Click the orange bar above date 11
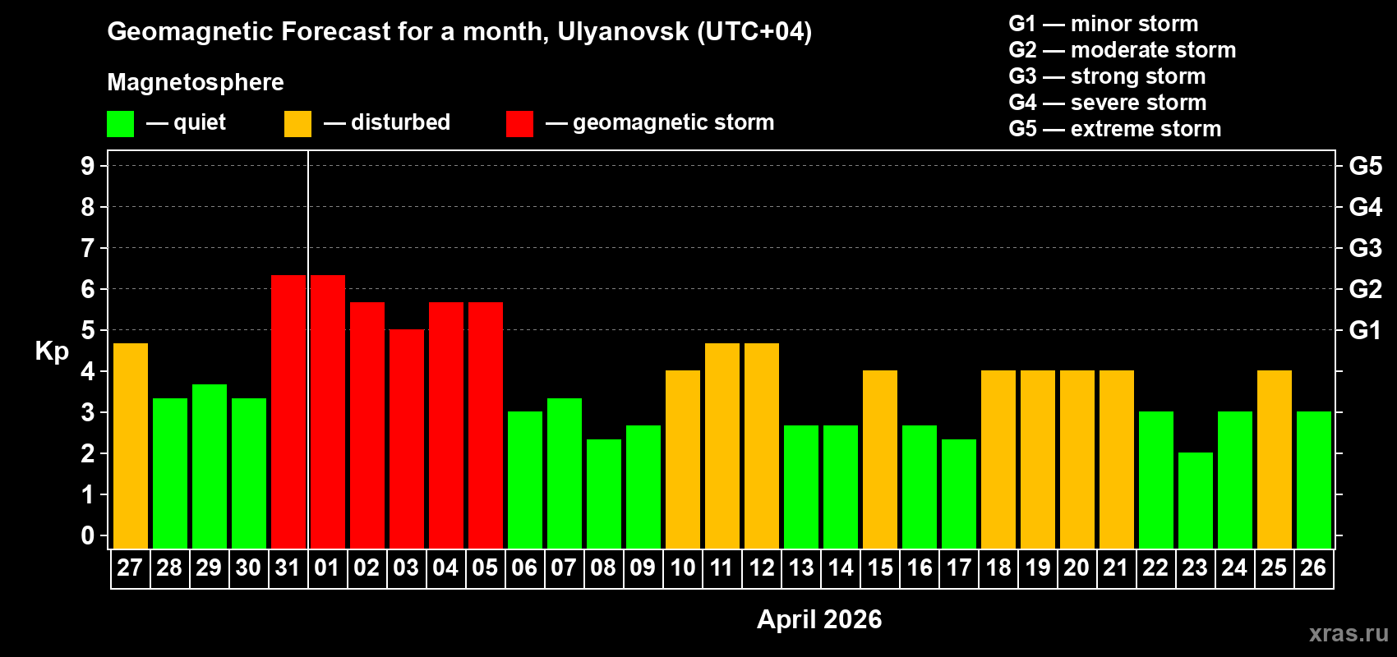This screenshot has height=657, width=1397. (x=722, y=446)
